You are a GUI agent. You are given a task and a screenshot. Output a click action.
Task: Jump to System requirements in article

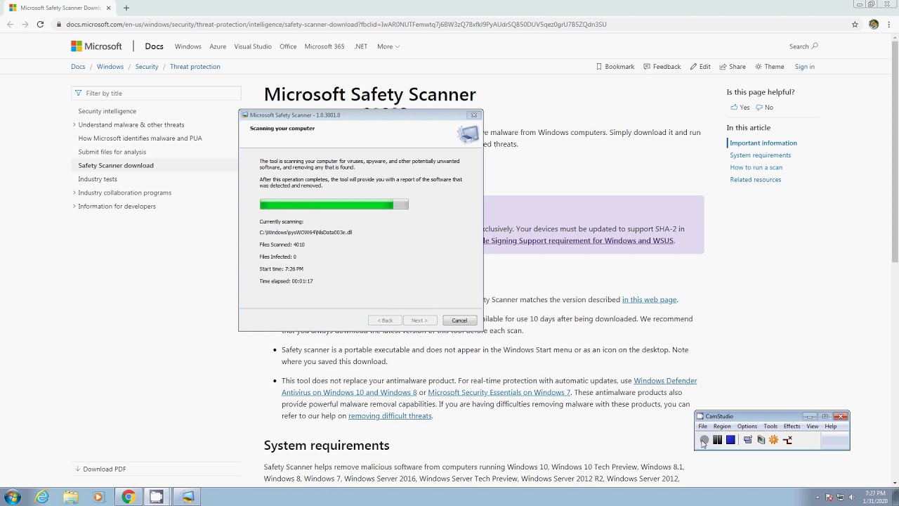(760, 155)
